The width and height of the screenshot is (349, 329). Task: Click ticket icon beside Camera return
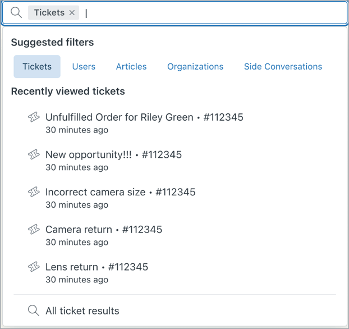point(34,229)
